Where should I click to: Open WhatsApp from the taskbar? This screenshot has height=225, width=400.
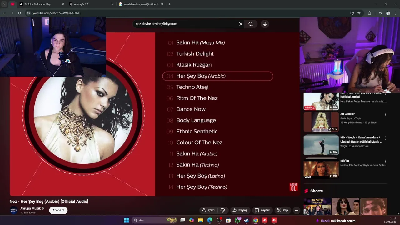pos(237,220)
